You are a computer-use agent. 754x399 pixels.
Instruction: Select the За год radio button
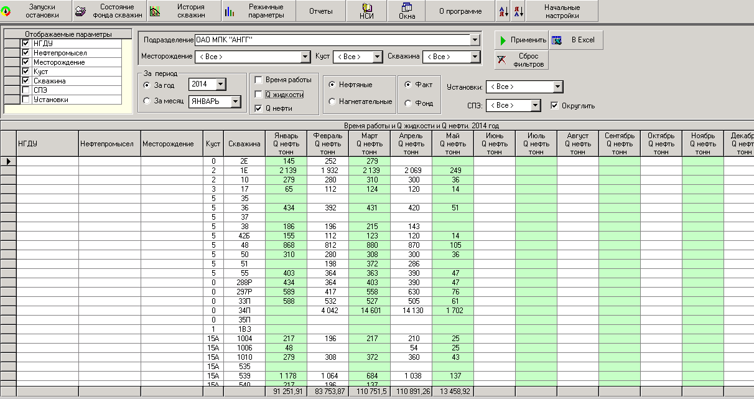tap(147, 85)
